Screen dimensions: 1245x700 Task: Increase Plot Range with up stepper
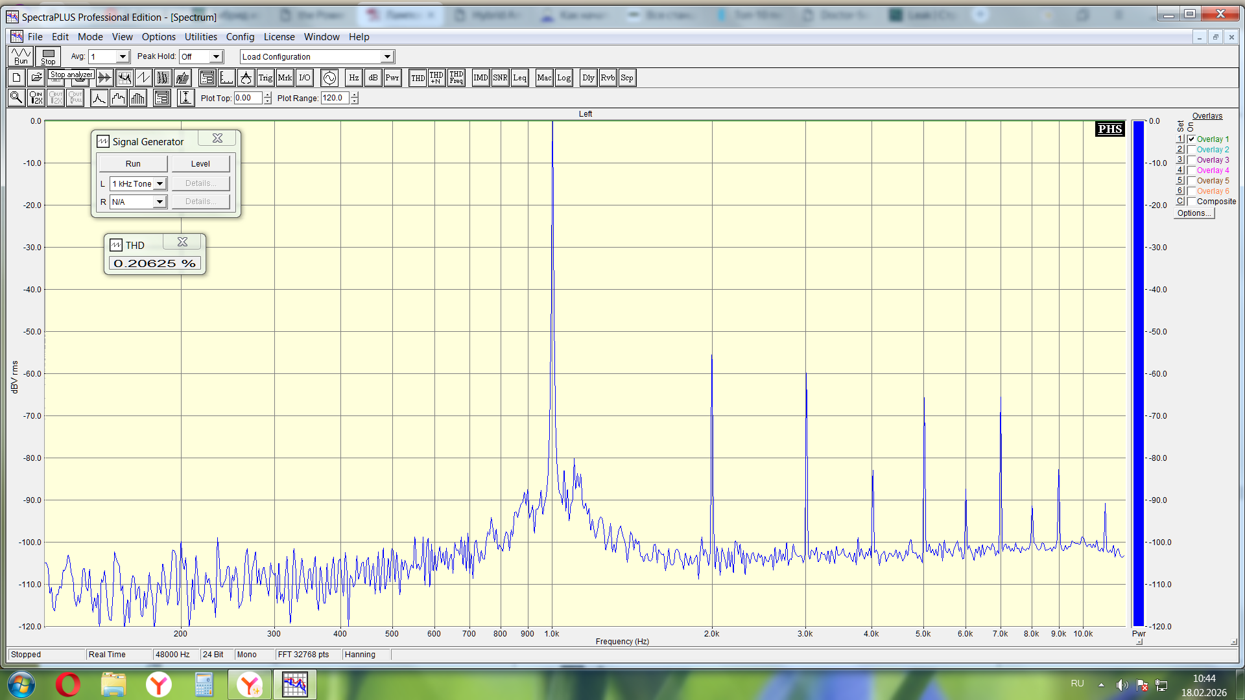(x=354, y=95)
